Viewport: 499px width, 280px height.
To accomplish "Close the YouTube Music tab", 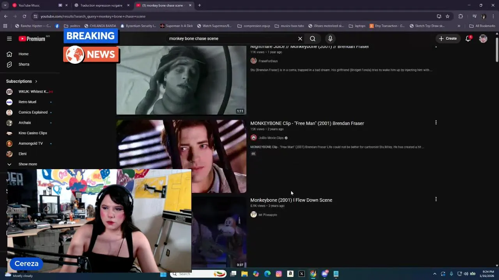I will click(x=67, y=5).
